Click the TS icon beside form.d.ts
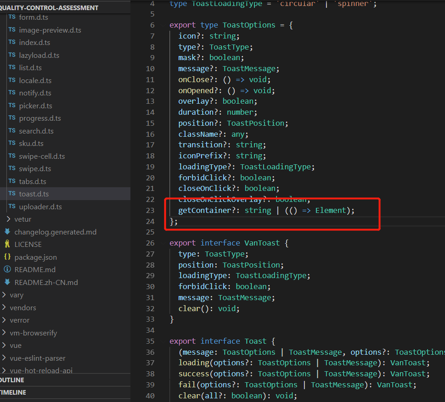The image size is (445, 402). click(11, 17)
